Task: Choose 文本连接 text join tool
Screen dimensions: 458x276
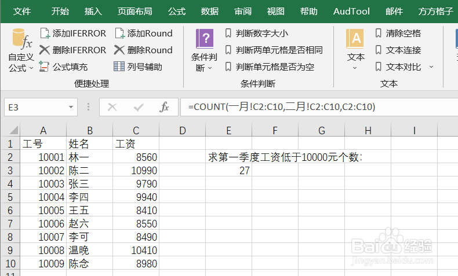Action: point(398,50)
